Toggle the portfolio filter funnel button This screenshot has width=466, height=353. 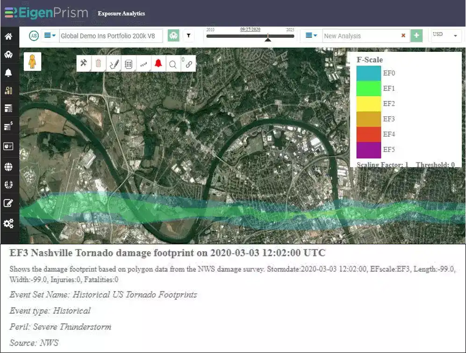188,35
